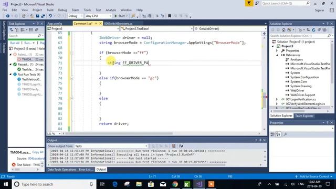Open Chrome from the taskbar
The image size is (336, 189).
pos(175,184)
